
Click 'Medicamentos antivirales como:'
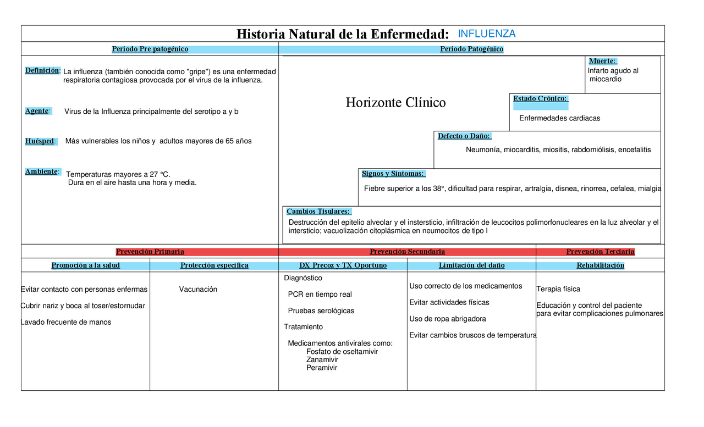point(340,343)
